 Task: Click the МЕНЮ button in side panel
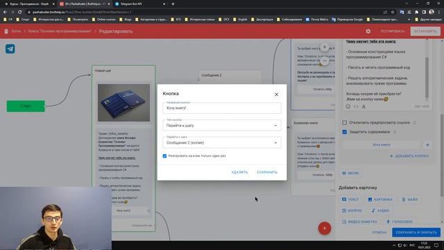tap(350, 173)
